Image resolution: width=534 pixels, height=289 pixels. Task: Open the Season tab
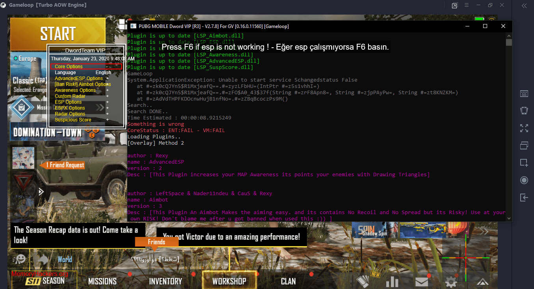point(45,280)
